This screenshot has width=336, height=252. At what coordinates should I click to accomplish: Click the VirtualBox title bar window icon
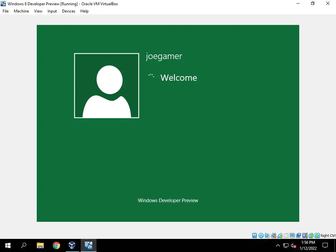3,4
